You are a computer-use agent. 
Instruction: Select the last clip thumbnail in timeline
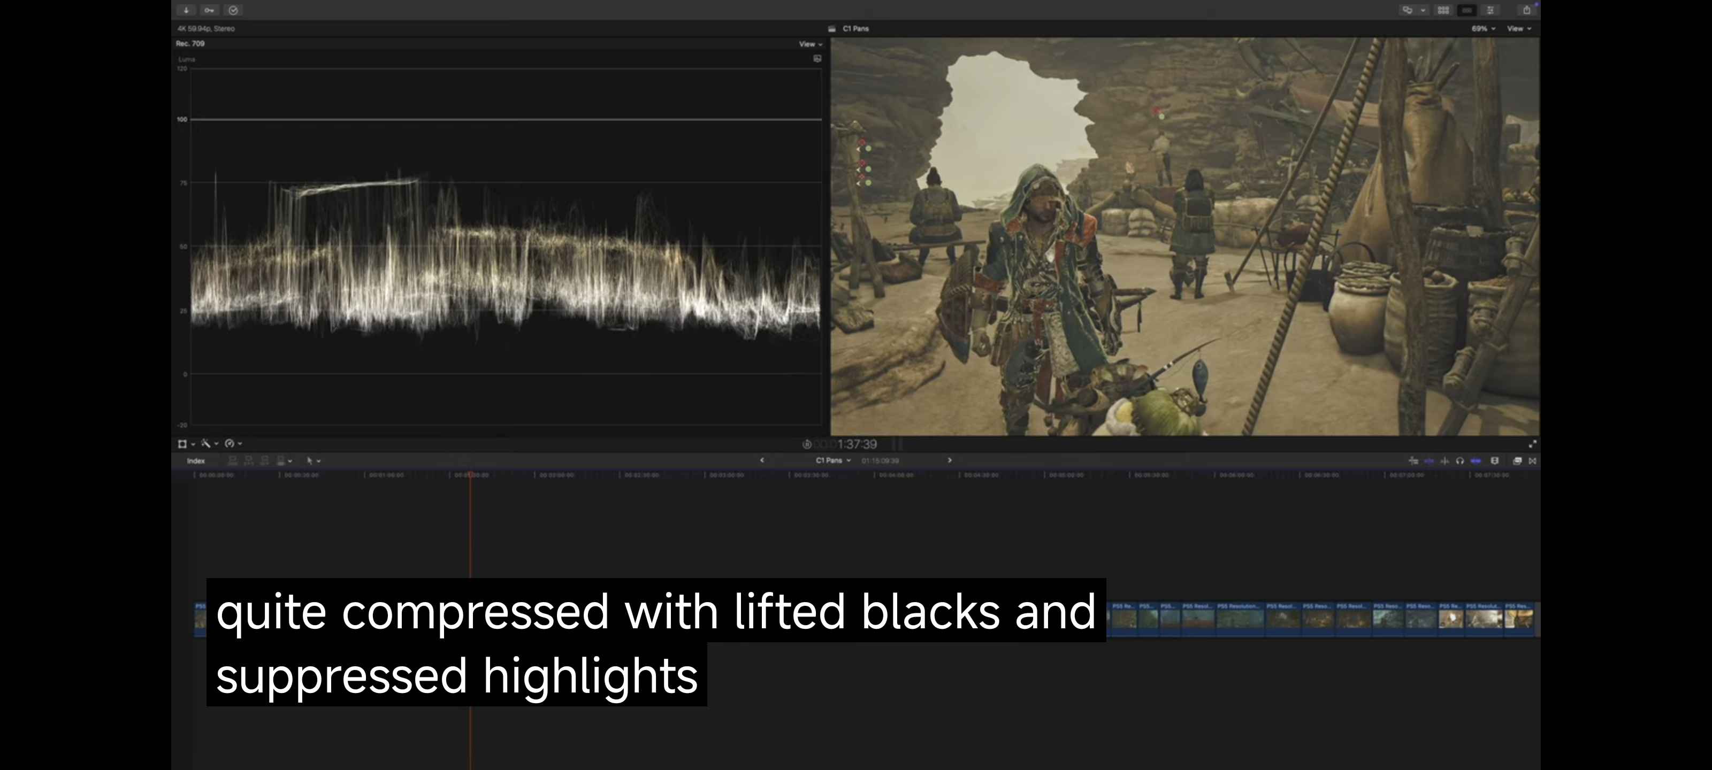point(1519,619)
